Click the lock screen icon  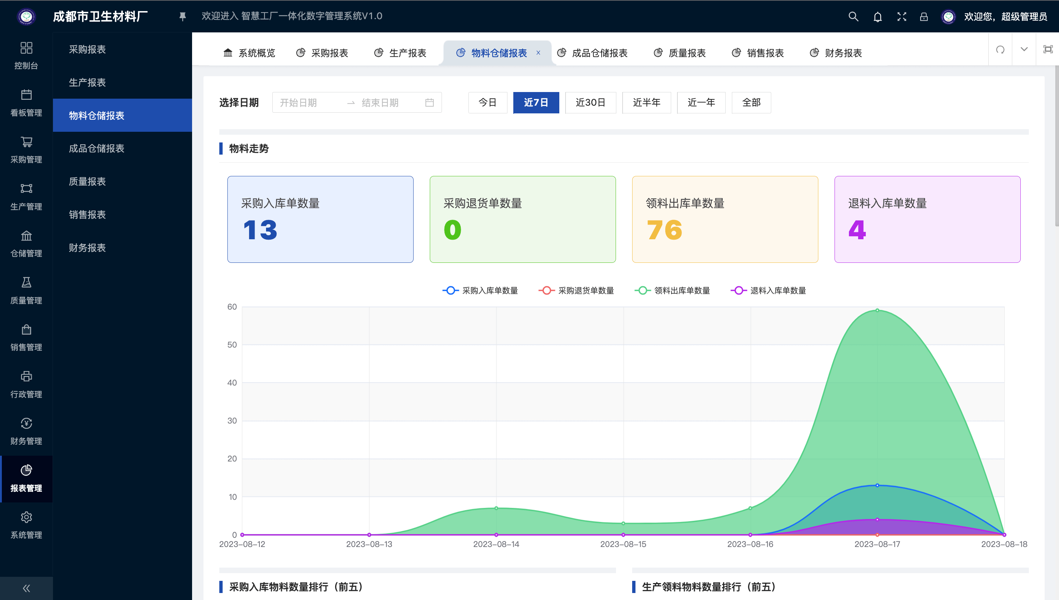point(924,17)
